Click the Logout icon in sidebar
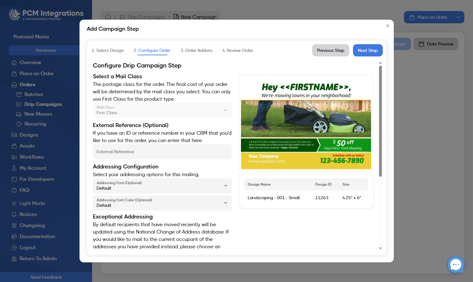 pos(14,248)
